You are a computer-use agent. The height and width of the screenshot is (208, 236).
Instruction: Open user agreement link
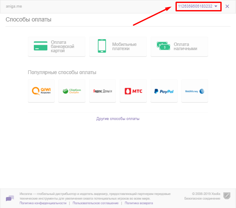pos(96,203)
